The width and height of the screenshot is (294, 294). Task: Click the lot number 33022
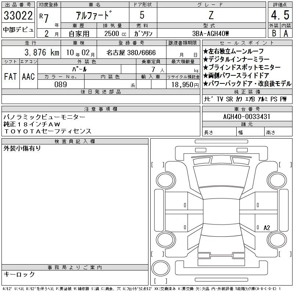[x=18, y=16]
